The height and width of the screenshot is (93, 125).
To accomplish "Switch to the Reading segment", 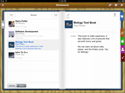I will point(12,86).
